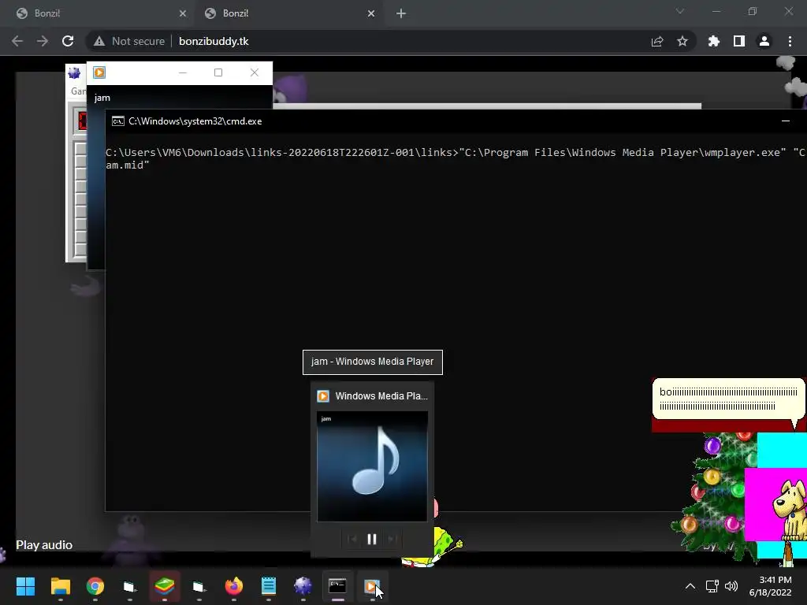Viewport: 807px width, 605px height.
Task: Open Notepad from the taskbar
Action: tap(269, 586)
